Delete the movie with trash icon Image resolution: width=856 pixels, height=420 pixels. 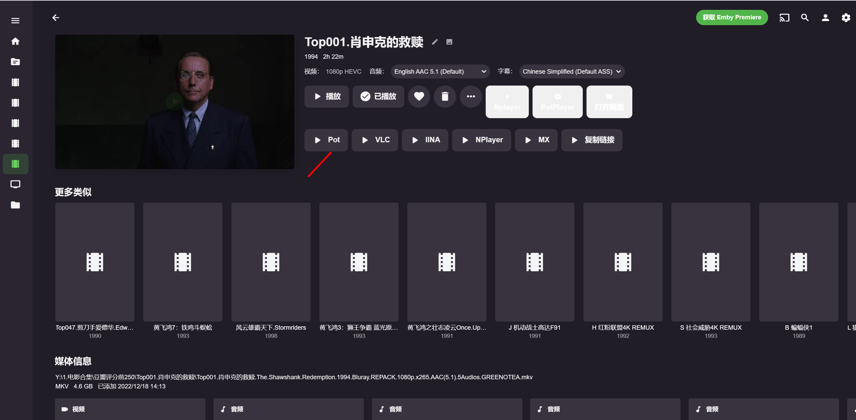click(445, 97)
